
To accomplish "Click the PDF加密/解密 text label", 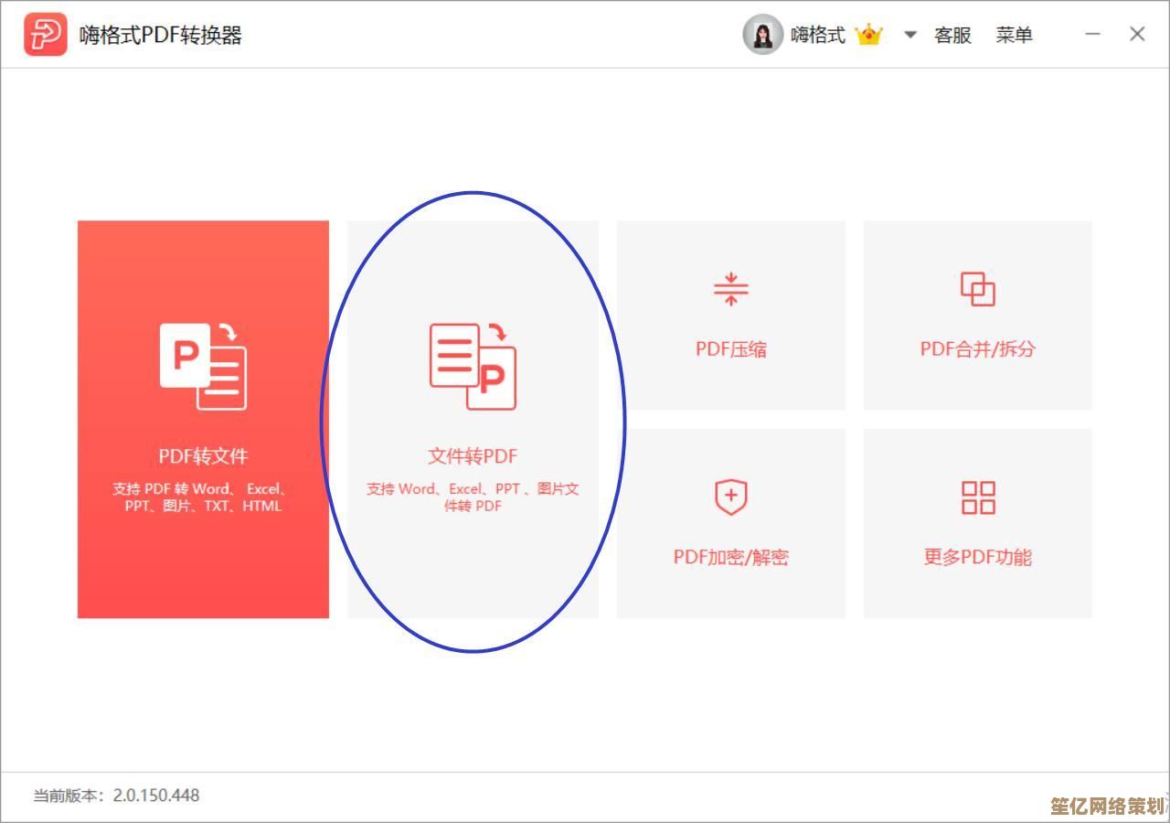I will [730, 557].
